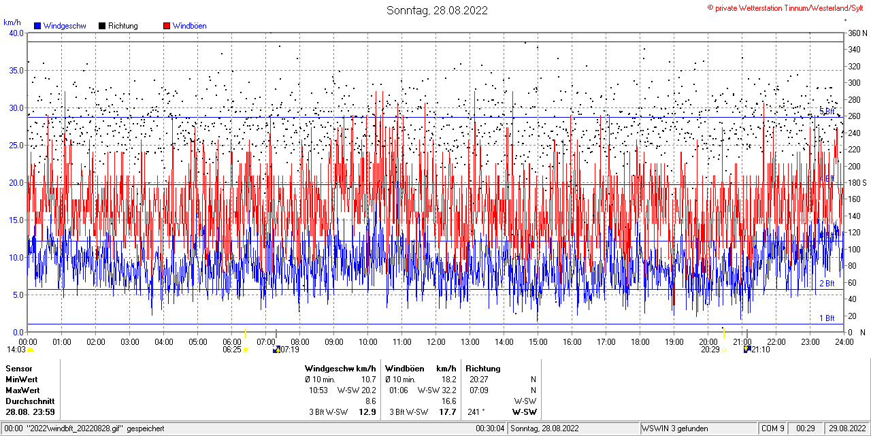Click the km/h axis unit label

tap(12, 22)
